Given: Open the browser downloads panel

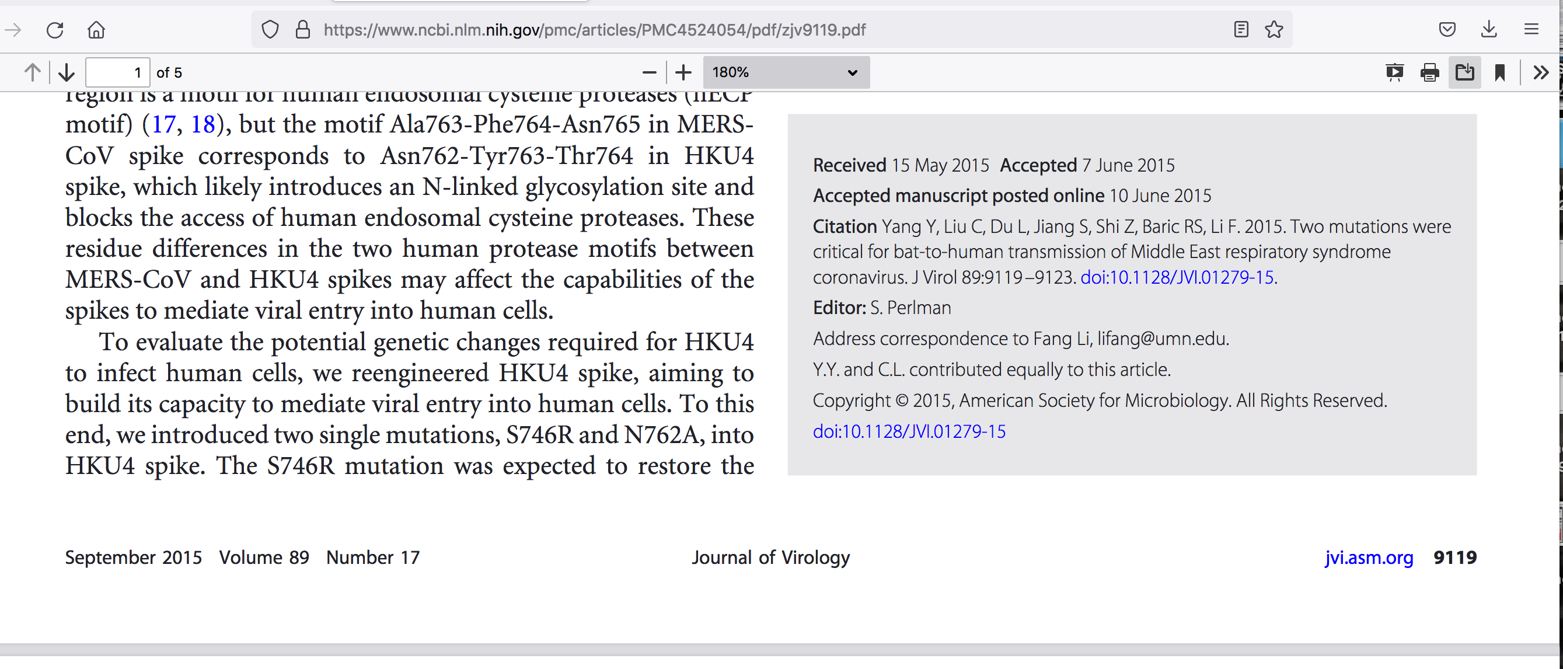Looking at the screenshot, I should coord(1488,30).
